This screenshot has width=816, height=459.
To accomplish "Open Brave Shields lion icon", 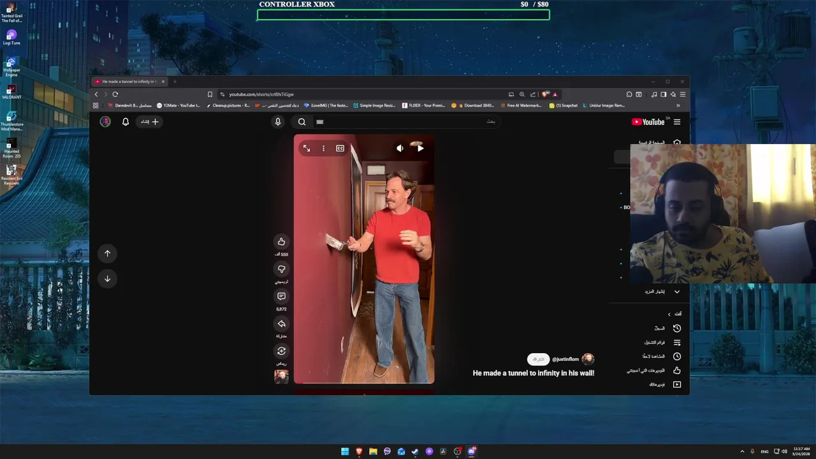I will click(545, 94).
